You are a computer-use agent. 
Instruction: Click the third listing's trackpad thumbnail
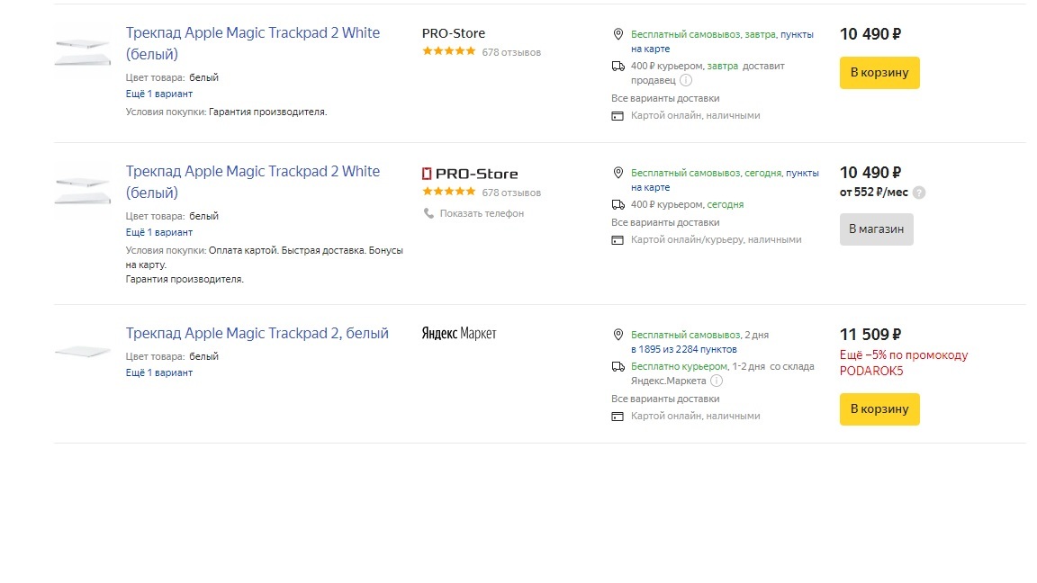coord(83,352)
